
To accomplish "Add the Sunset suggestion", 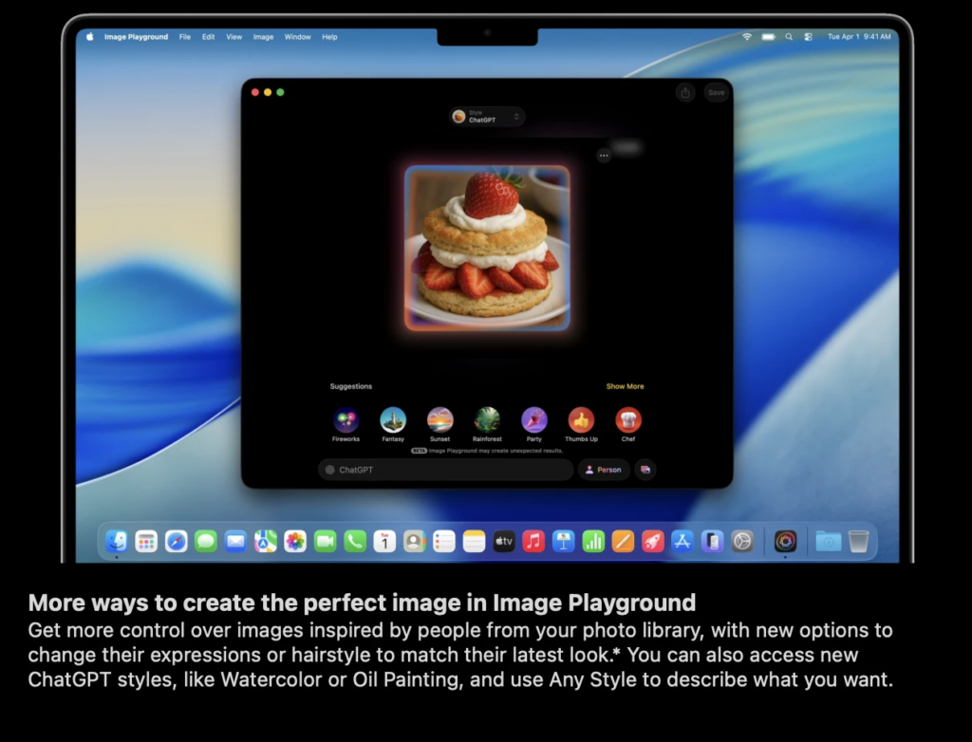I will pyautogui.click(x=439, y=420).
